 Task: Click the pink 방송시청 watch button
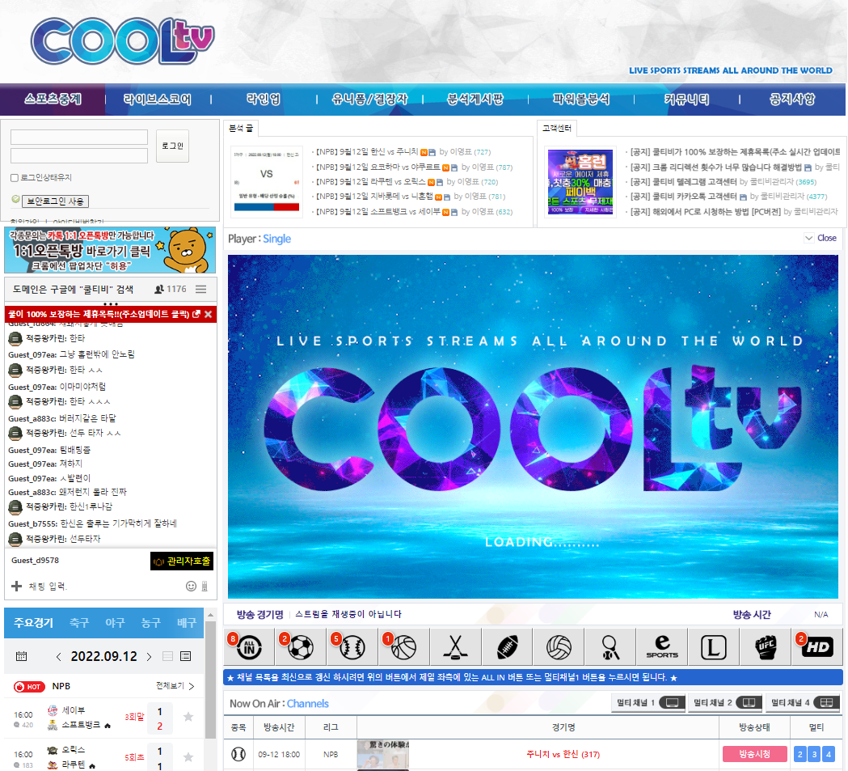(x=754, y=754)
